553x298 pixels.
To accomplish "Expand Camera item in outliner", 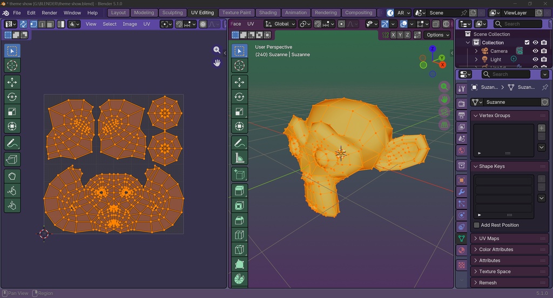I will (476, 51).
